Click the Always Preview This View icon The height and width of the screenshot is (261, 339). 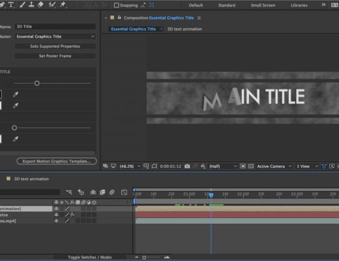(106, 166)
